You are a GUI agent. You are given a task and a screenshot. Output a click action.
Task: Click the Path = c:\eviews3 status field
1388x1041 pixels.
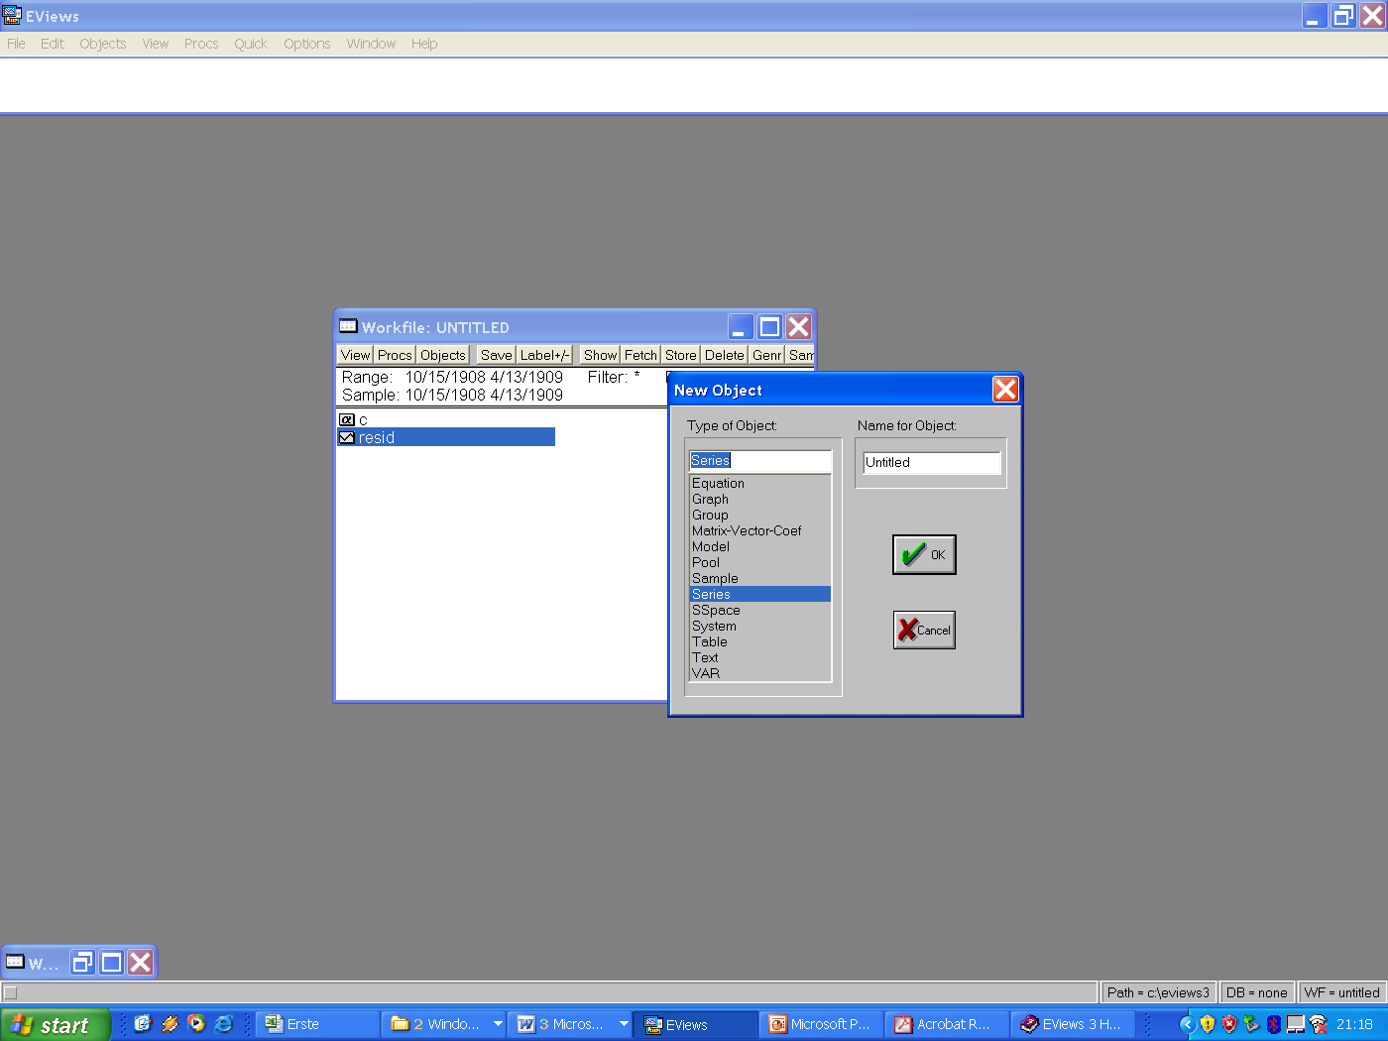pos(1158,992)
